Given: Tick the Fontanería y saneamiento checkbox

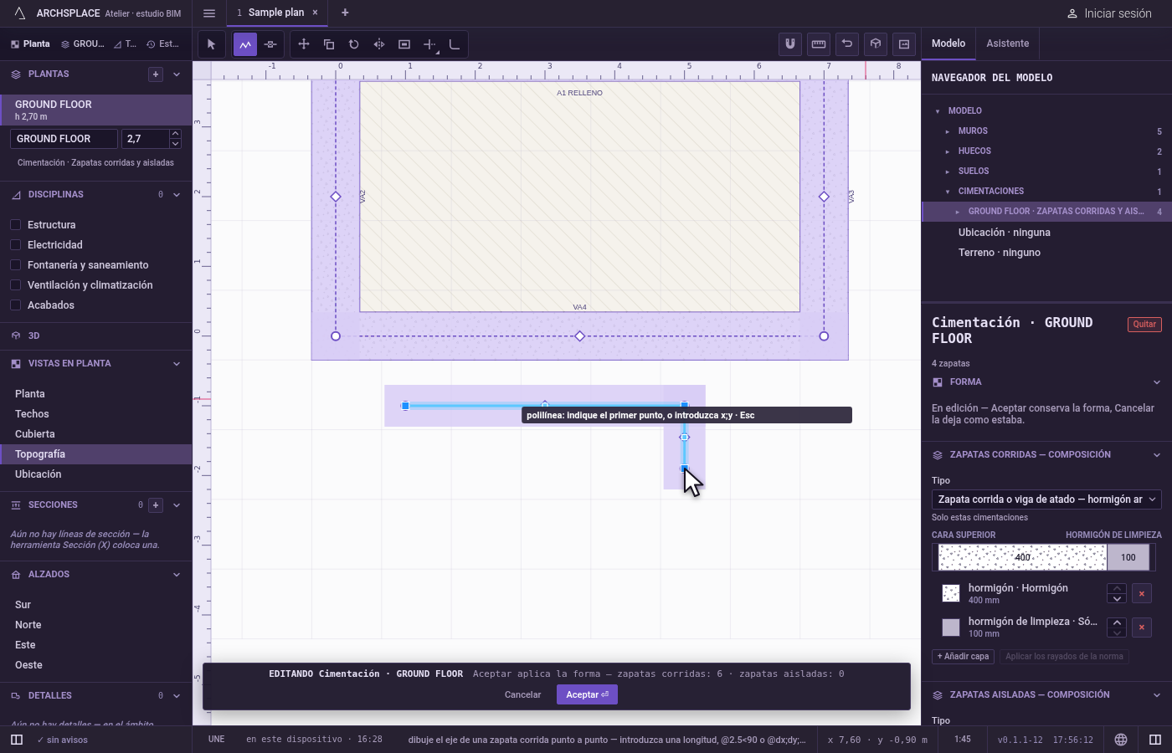Looking at the screenshot, I should (15, 265).
